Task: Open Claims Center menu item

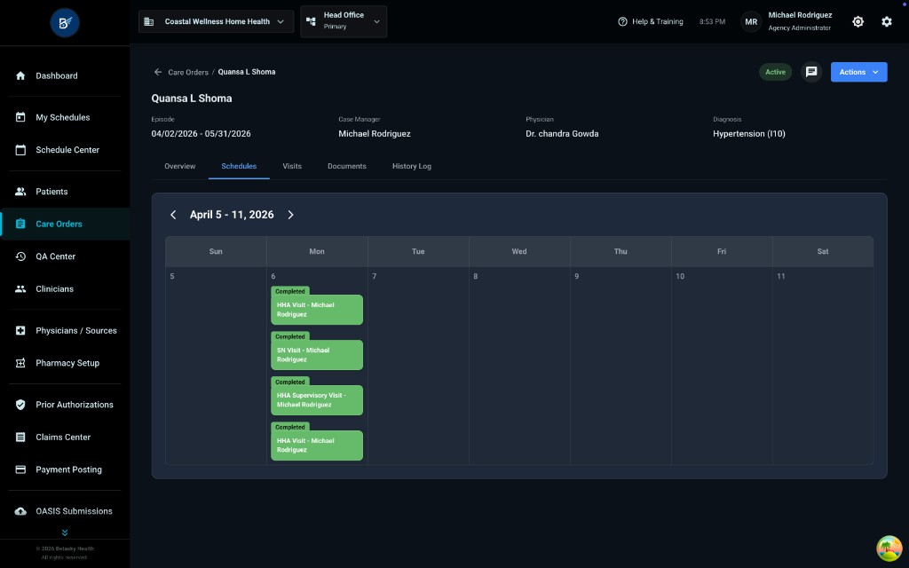Action: (x=65, y=438)
